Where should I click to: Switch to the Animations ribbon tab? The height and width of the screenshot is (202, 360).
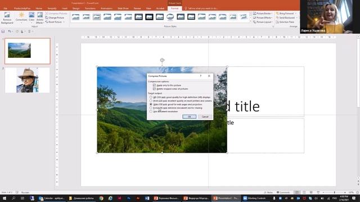coord(106,8)
